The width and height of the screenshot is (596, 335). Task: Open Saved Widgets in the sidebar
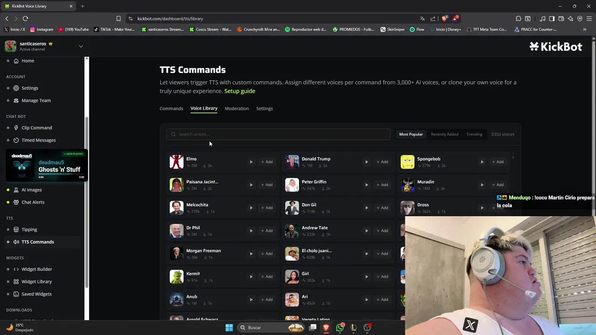point(37,294)
